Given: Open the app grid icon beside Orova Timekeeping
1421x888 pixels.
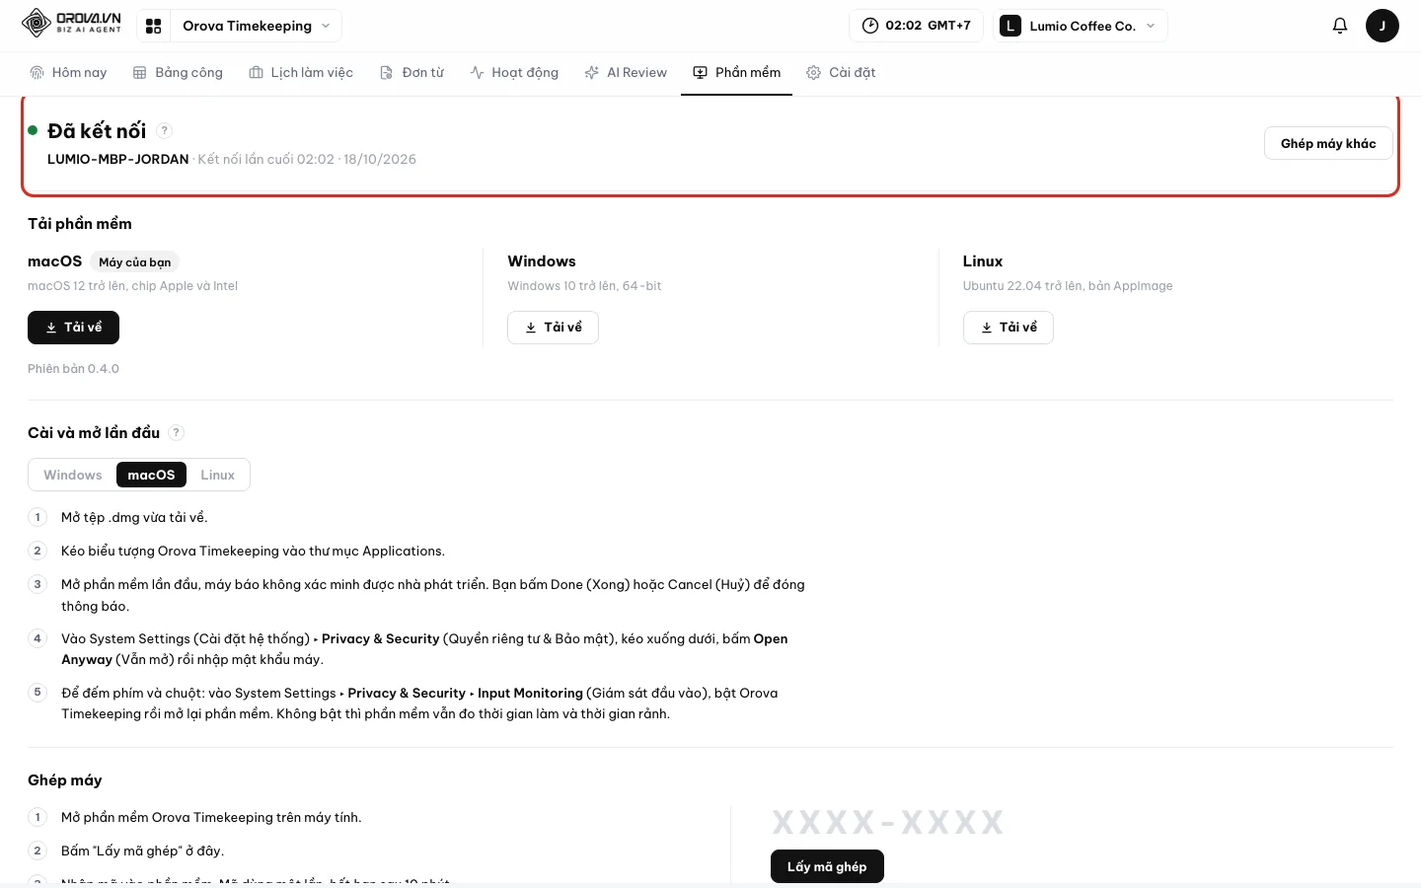Looking at the screenshot, I should [x=153, y=26].
